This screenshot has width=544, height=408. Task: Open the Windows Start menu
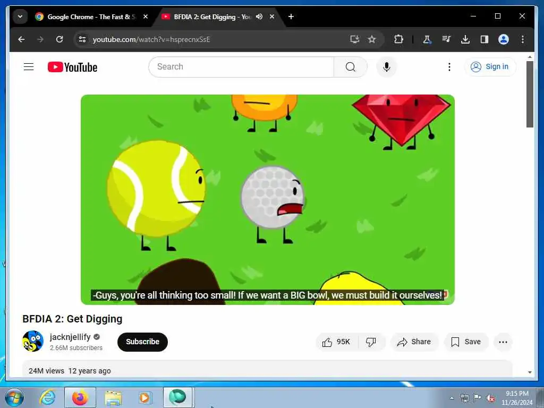coord(14,397)
